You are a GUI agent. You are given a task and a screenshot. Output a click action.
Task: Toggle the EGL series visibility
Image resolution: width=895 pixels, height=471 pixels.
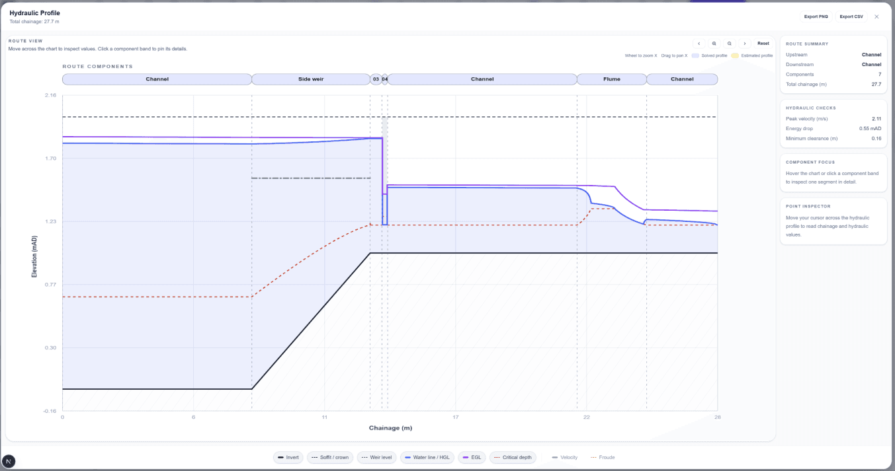(472, 457)
